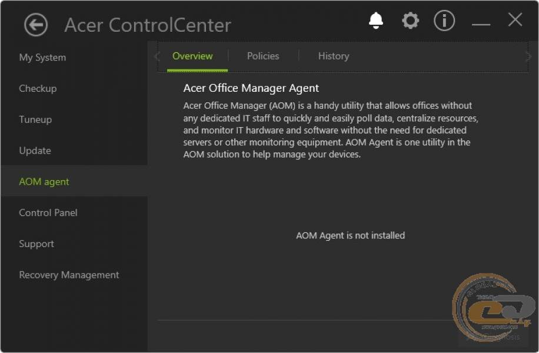539x353 pixels.
Task: Open settings via the gear icon
Action: pos(411,21)
